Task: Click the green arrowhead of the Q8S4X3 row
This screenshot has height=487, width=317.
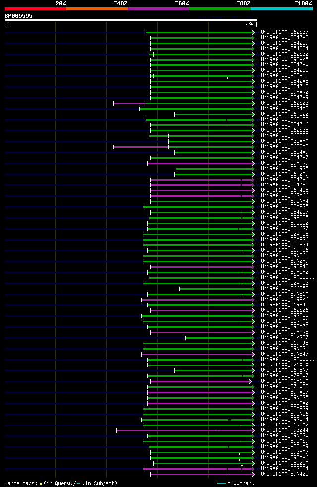Action: (x=253, y=109)
